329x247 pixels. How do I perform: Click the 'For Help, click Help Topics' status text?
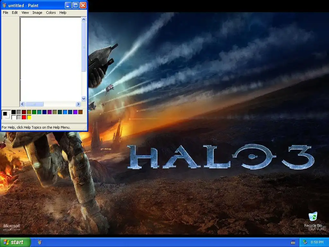tap(36, 127)
